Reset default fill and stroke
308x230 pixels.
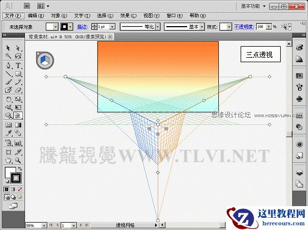point(7,181)
